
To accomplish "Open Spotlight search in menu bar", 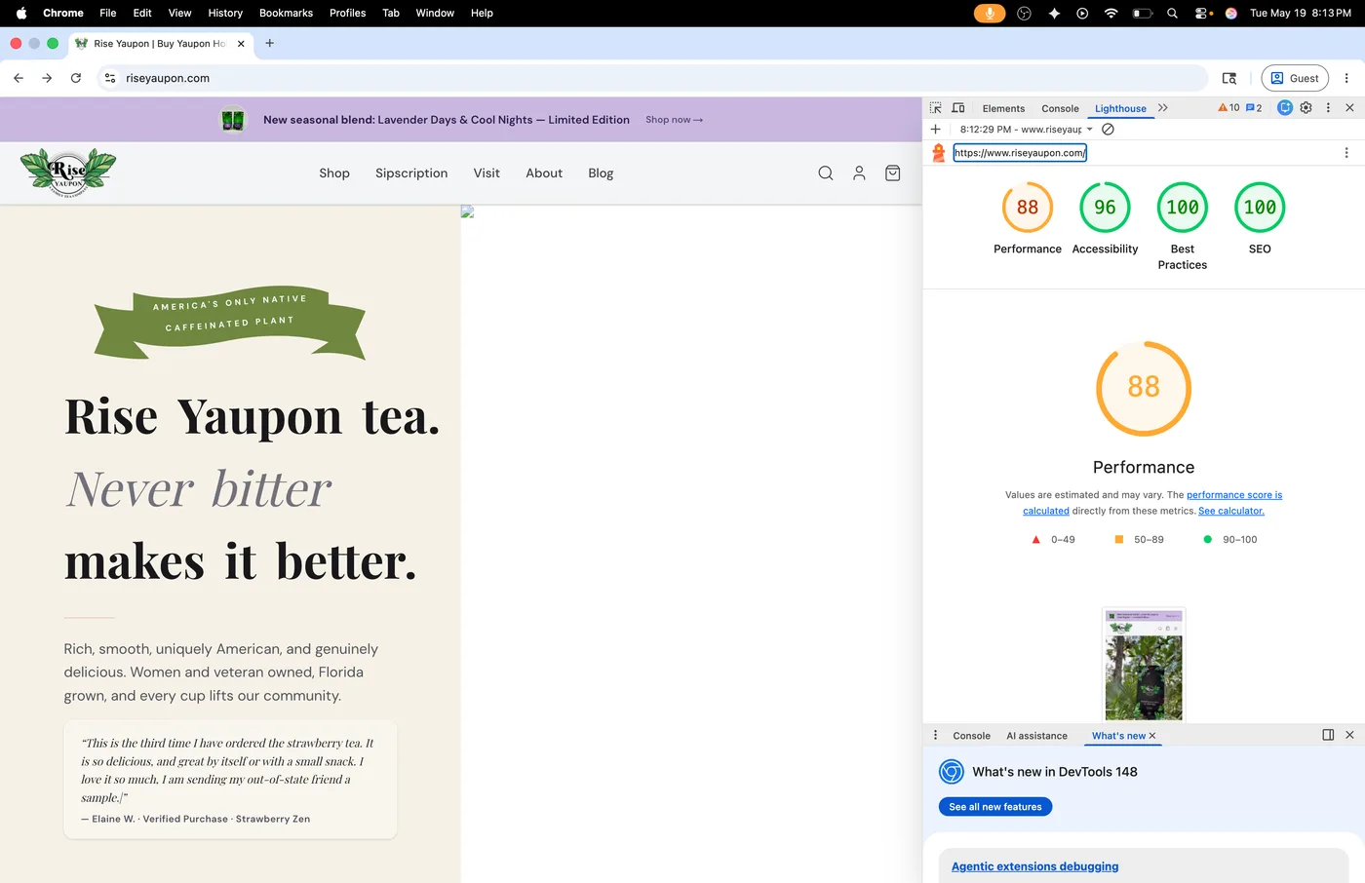I will point(1172,13).
